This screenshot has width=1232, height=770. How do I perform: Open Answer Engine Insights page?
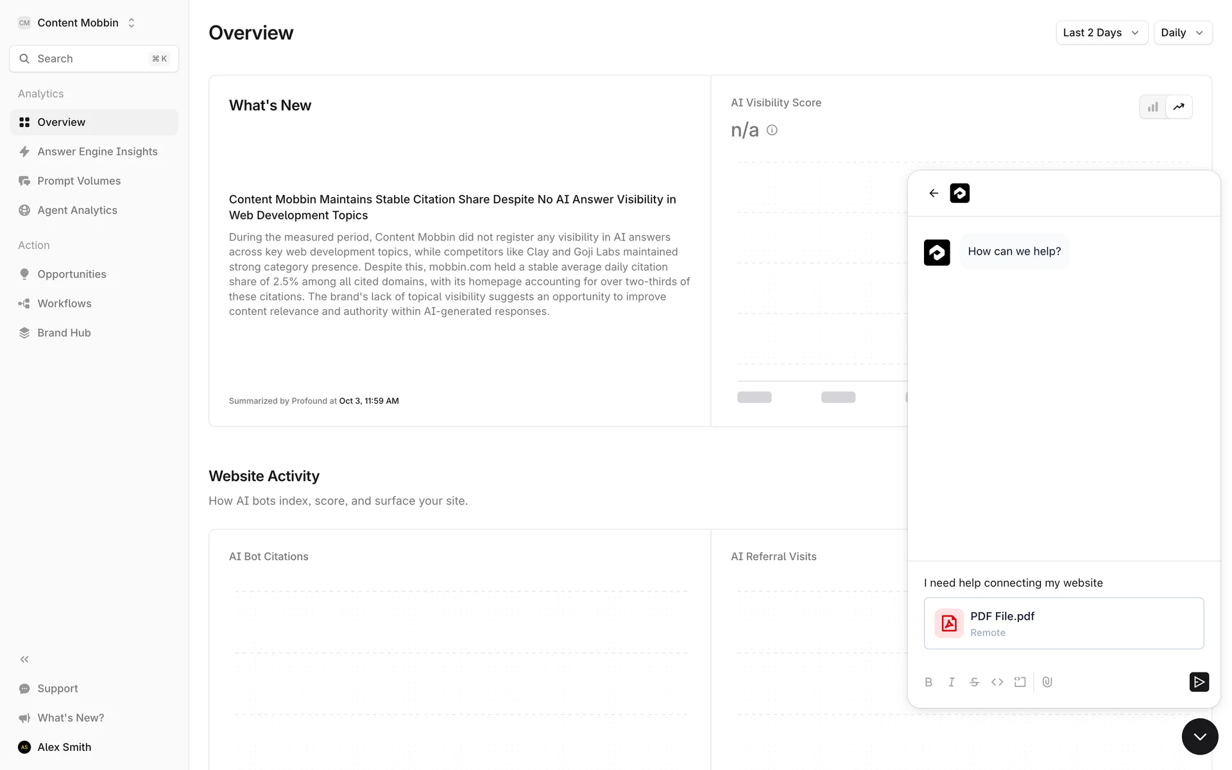click(97, 151)
